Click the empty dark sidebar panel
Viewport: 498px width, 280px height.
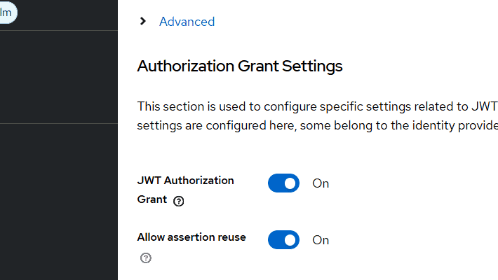59,203
